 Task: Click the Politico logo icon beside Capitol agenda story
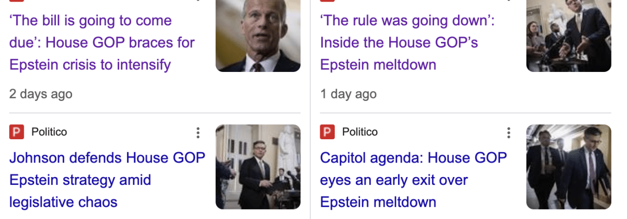327,132
